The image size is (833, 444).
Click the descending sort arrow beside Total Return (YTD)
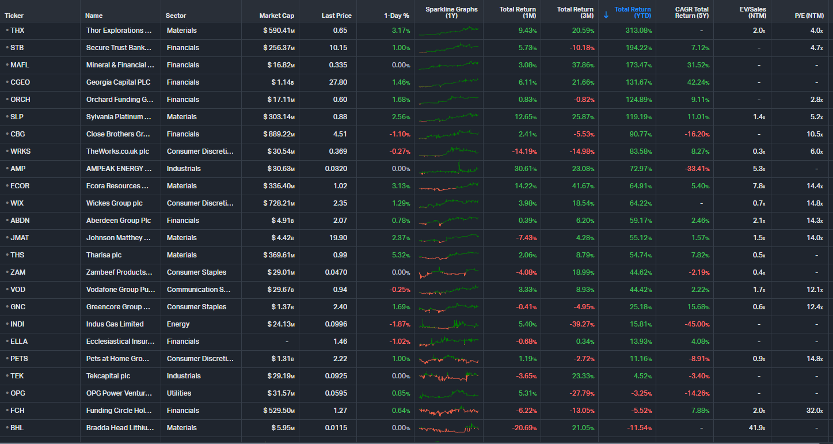[606, 15]
